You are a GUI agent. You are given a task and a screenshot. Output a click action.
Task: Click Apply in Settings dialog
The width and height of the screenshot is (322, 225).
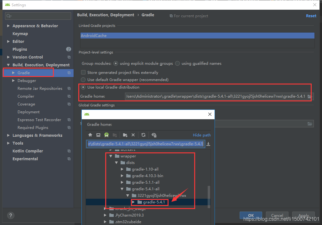click(304, 215)
